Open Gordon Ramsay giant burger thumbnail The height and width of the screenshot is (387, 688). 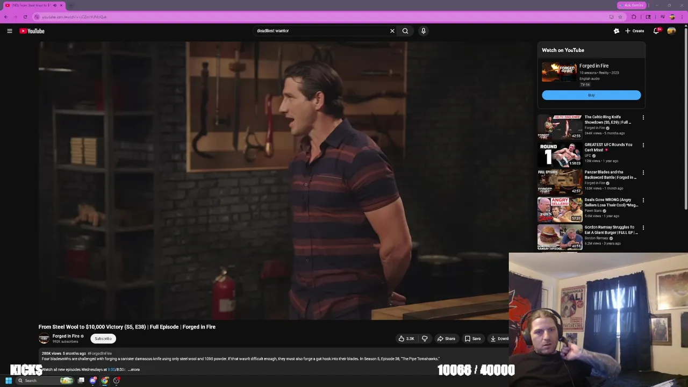pos(560,236)
